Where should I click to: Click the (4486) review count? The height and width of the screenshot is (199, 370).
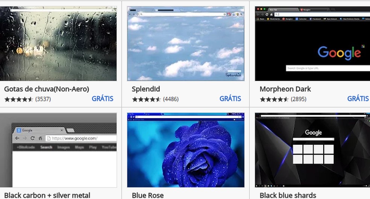coord(171,99)
